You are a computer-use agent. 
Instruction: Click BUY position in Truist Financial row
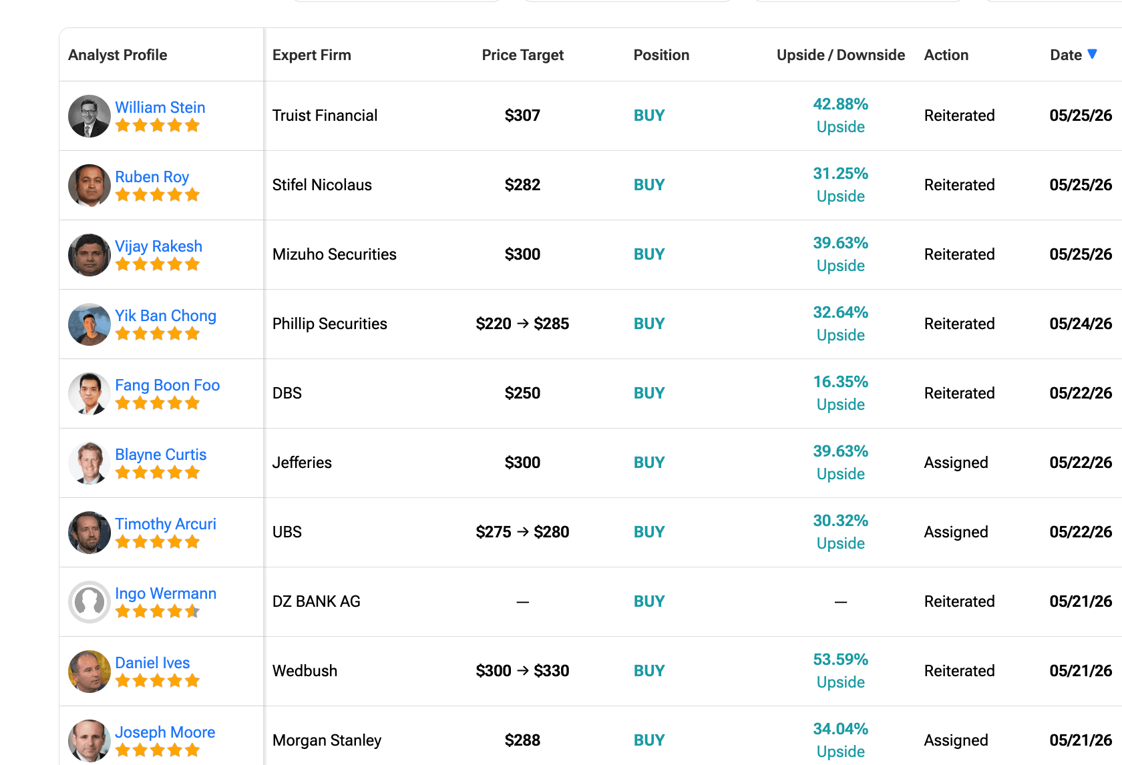tap(649, 115)
